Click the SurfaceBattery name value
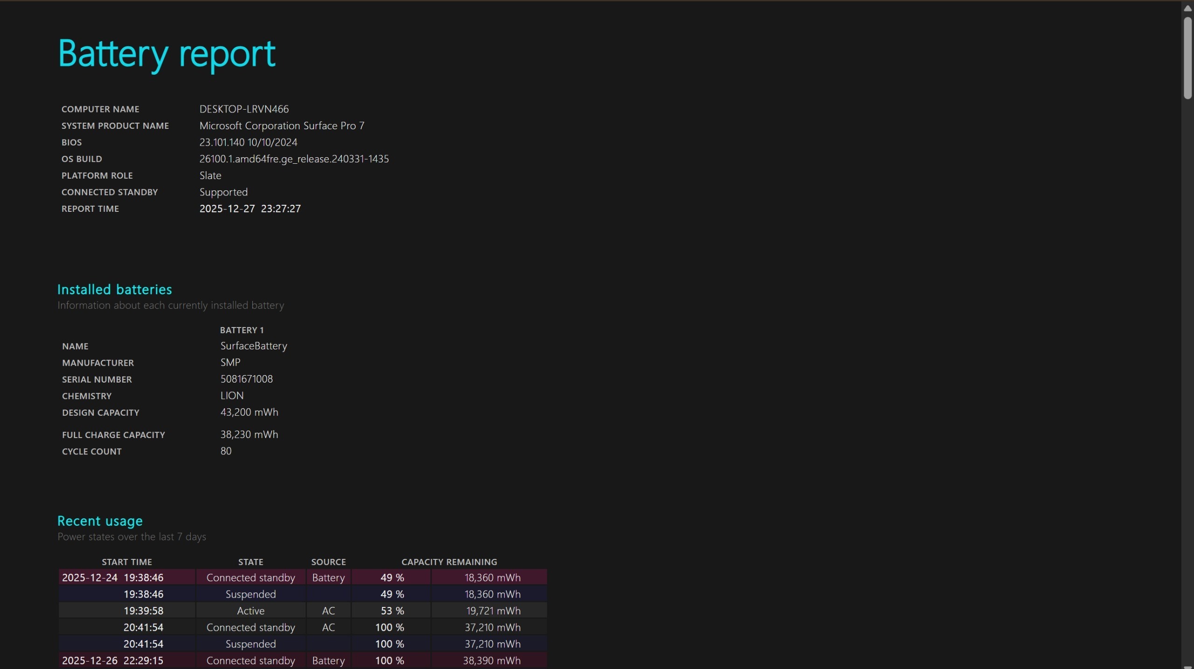This screenshot has height=669, width=1194. click(x=254, y=346)
